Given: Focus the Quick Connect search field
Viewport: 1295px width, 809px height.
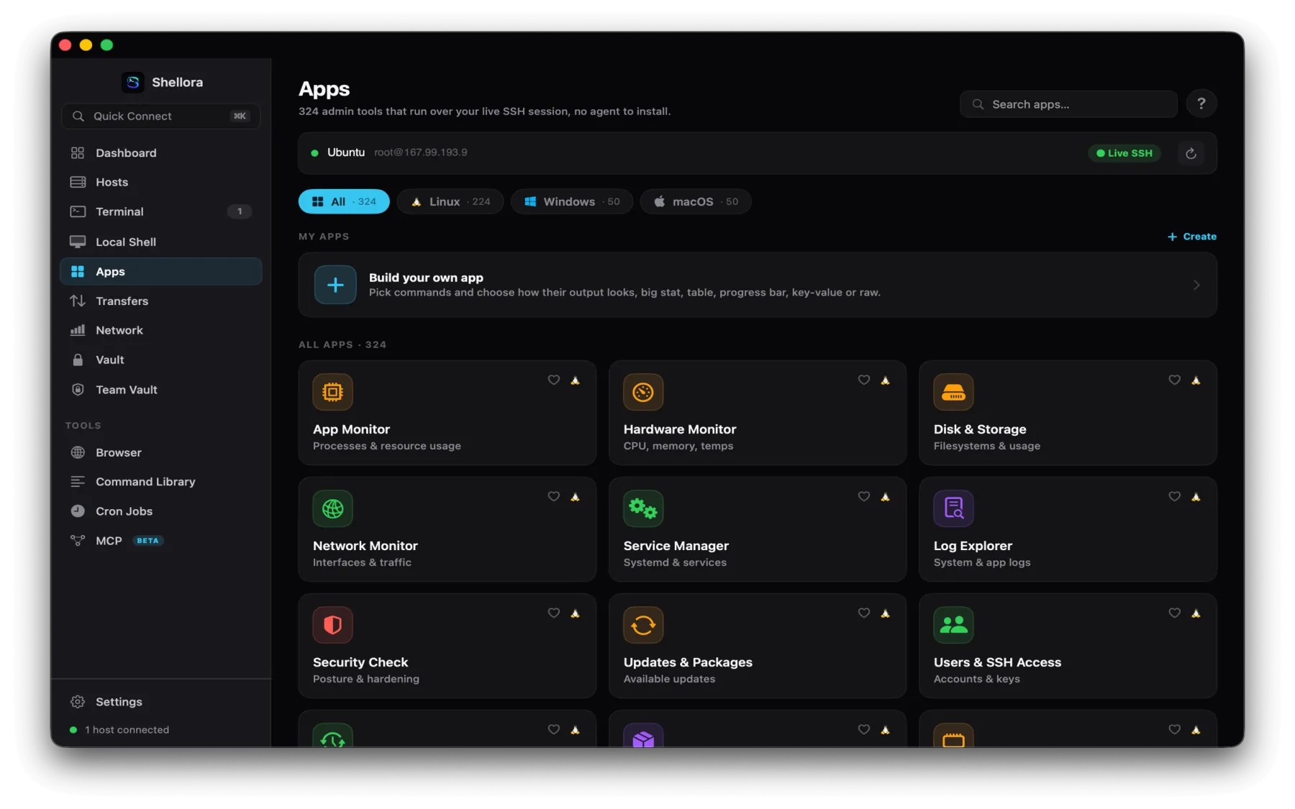Looking at the screenshot, I should coord(160,116).
